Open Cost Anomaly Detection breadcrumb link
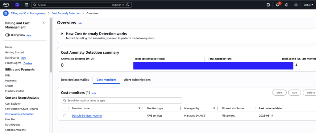Image resolution: width=316 pixels, height=133 pixels. [66, 13]
